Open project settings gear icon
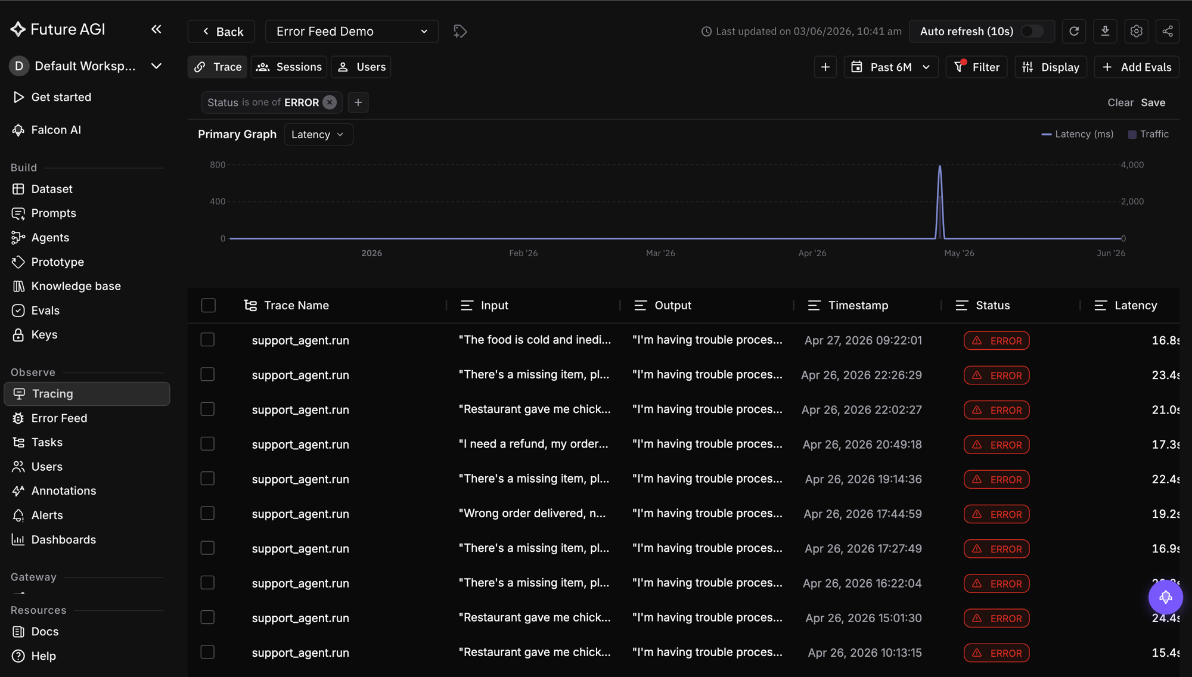Image resolution: width=1192 pixels, height=677 pixels. tap(1136, 31)
